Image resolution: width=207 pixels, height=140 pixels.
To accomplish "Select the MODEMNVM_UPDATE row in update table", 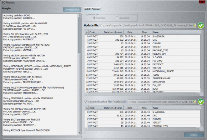I will click(x=142, y=71).
